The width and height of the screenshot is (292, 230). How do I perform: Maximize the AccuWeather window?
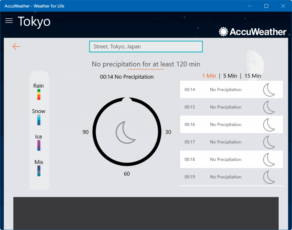[x=266, y=6]
